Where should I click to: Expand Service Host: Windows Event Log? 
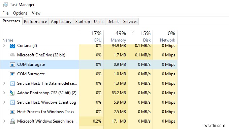(x=4, y=102)
